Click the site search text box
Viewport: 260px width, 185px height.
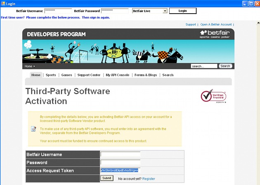click(x=204, y=66)
